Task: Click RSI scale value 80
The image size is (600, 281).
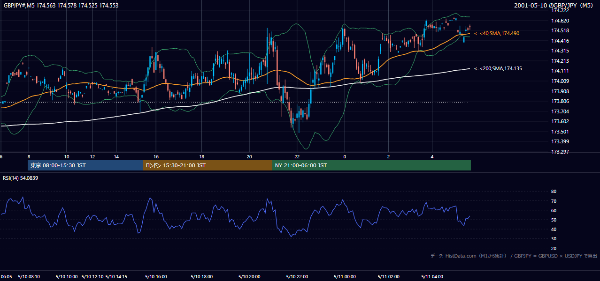Action: pyautogui.click(x=554, y=192)
